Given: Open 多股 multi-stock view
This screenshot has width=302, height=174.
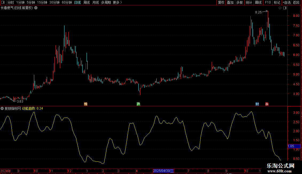Looking at the screenshot, I should click(240, 2).
